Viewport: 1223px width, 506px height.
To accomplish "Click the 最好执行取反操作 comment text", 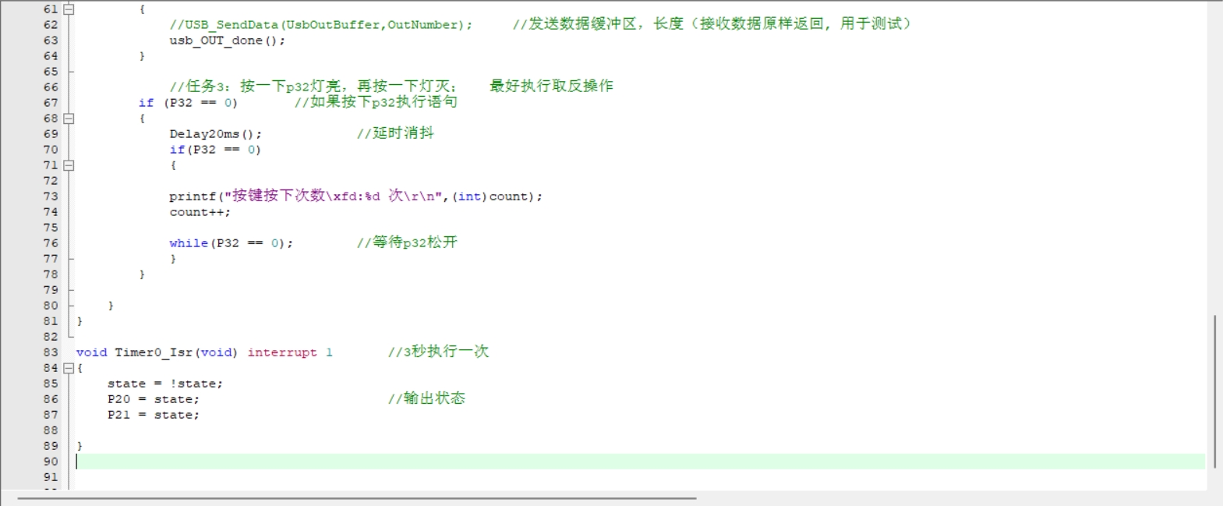I will 551,86.
